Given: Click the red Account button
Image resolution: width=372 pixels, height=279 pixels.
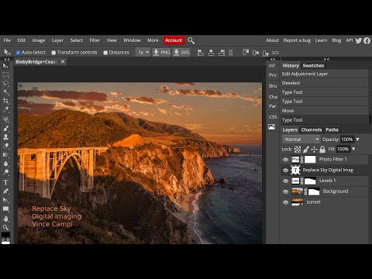Looking at the screenshot, I should (174, 40).
